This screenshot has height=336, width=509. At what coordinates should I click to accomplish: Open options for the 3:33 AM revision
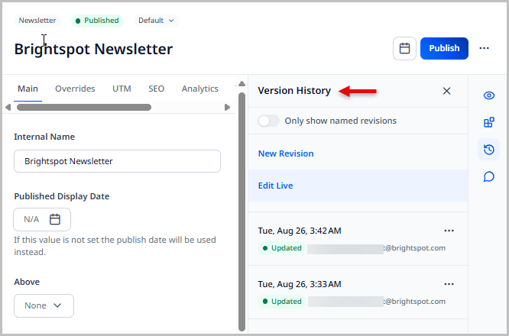pyautogui.click(x=449, y=284)
